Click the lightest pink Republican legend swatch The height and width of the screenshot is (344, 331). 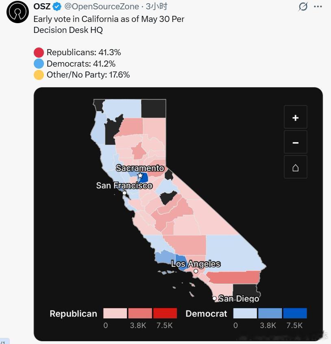coord(115,313)
